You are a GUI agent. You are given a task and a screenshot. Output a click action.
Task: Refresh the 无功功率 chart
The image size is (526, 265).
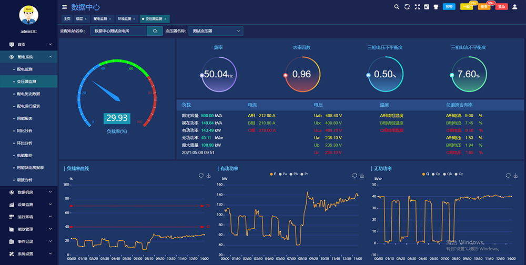pos(509,175)
